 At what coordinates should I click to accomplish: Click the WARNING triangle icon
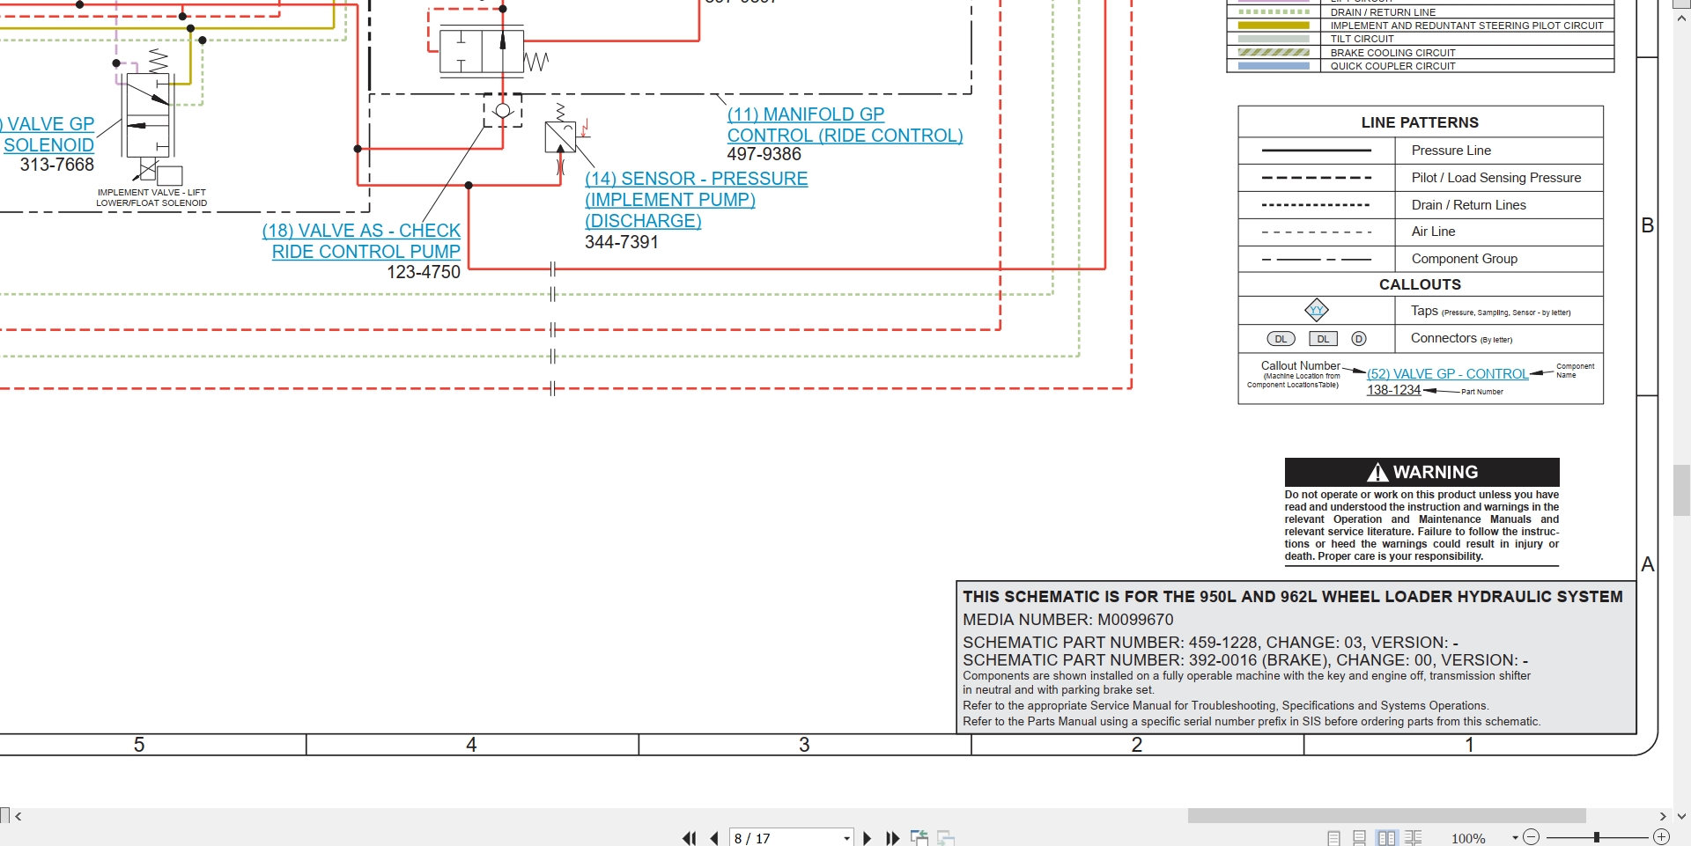coord(1377,473)
